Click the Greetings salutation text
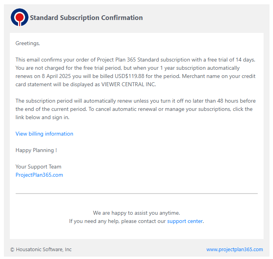This screenshot has height=259, width=273. (27, 43)
